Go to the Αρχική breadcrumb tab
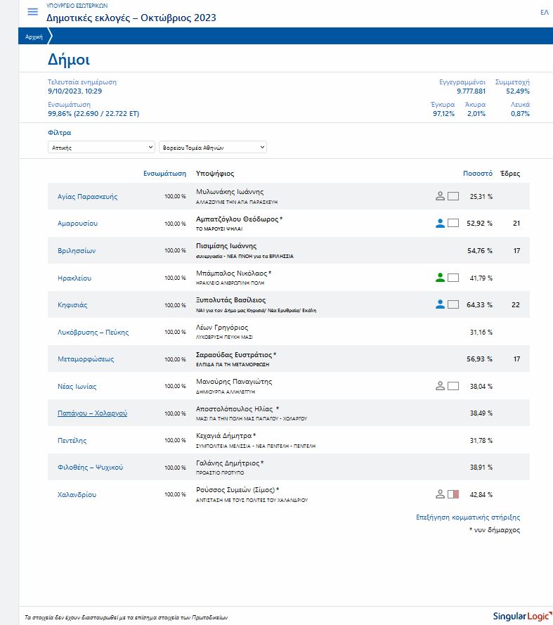The image size is (553, 625). point(34,37)
